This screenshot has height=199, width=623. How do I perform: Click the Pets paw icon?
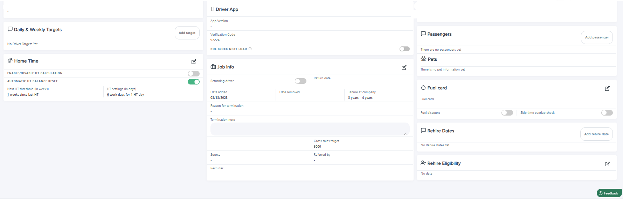(x=424, y=59)
